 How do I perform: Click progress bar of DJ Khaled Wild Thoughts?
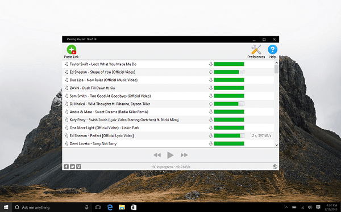229,104
